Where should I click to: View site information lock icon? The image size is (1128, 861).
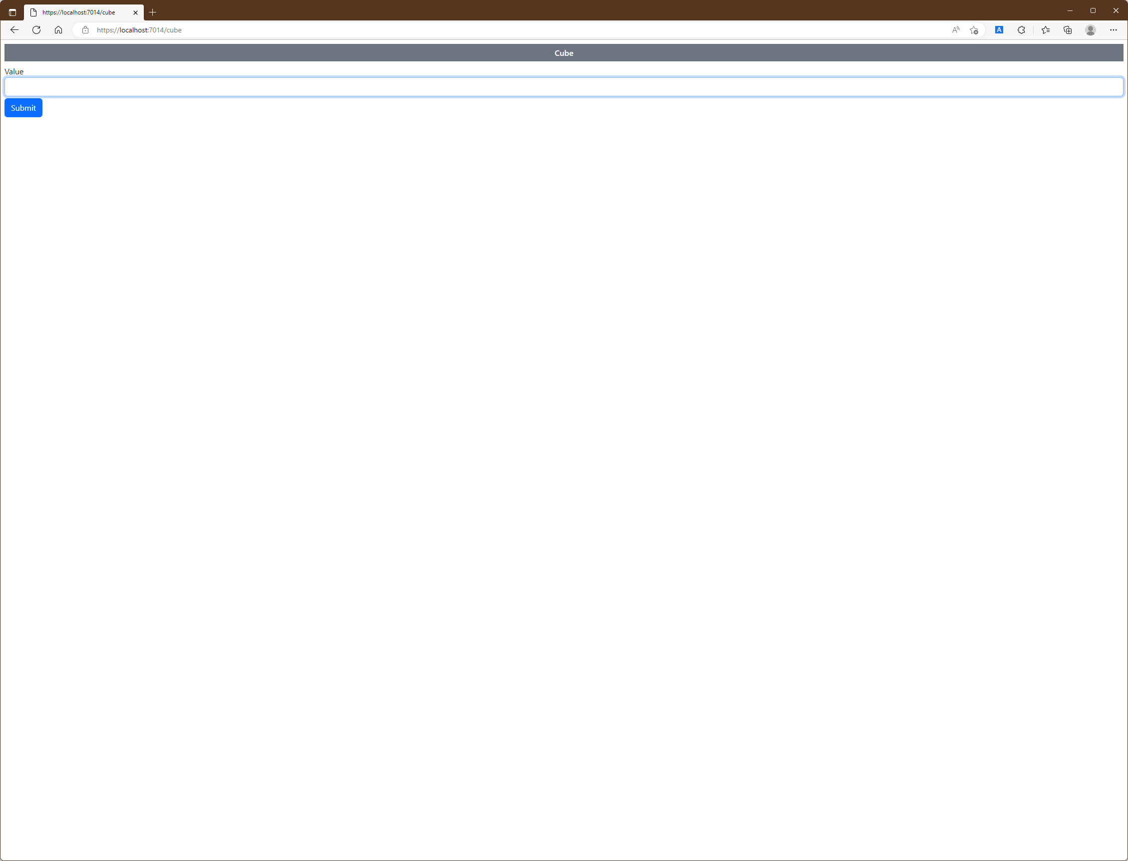(x=86, y=30)
